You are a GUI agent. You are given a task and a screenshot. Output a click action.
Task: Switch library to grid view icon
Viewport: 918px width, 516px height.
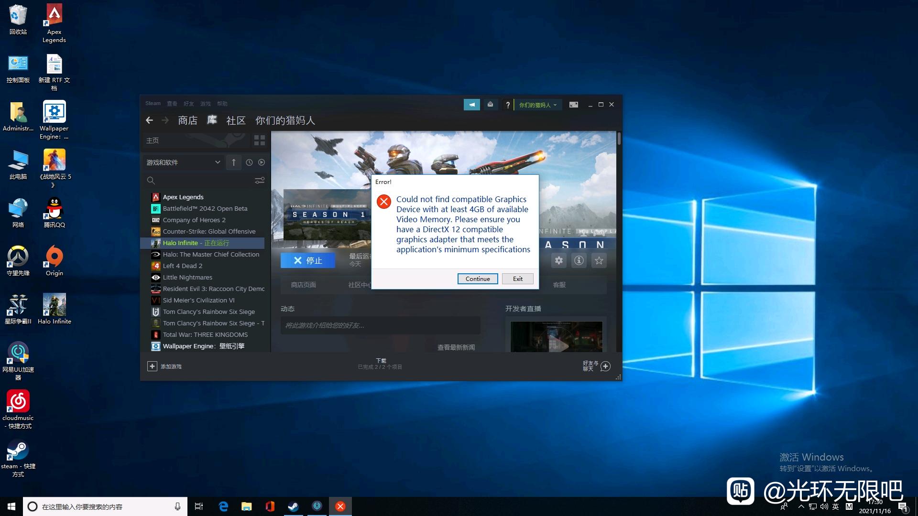[x=260, y=140]
